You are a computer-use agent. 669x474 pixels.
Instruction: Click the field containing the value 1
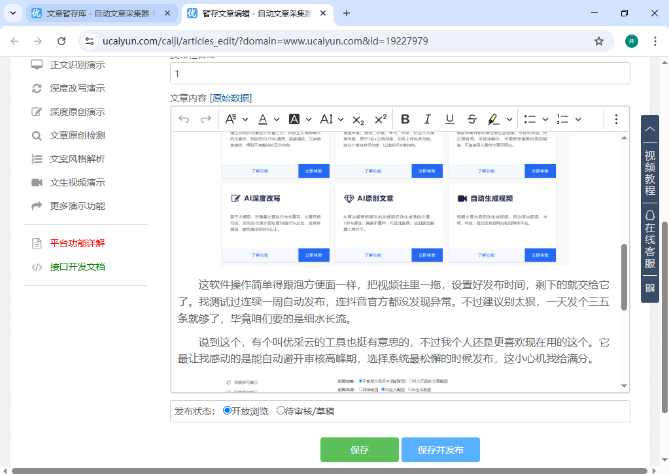pos(399,74)
